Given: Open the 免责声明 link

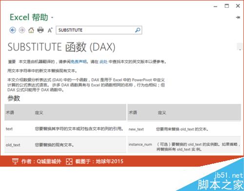Looking at the screenshot, I should (x=79, y=62).
